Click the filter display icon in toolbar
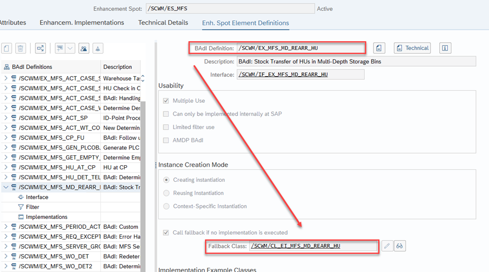 click(60, 48)
